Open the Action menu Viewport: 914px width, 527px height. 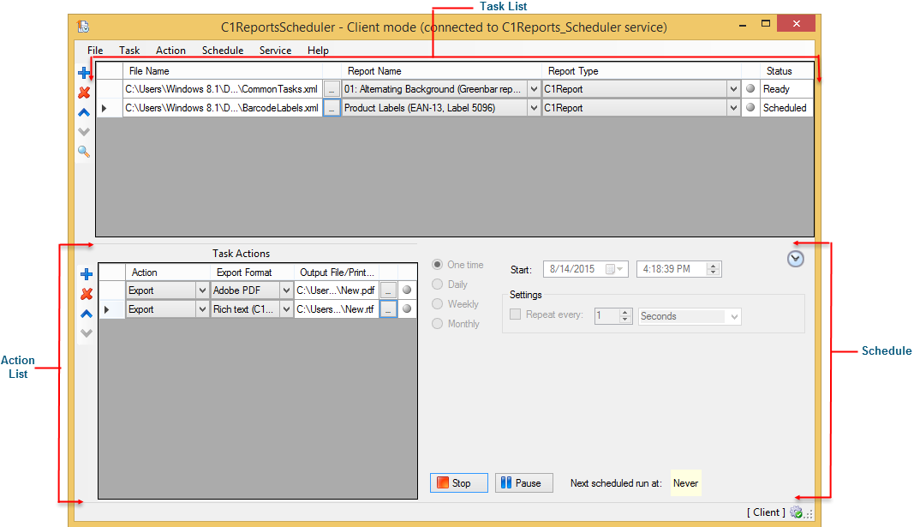point(170,51)
